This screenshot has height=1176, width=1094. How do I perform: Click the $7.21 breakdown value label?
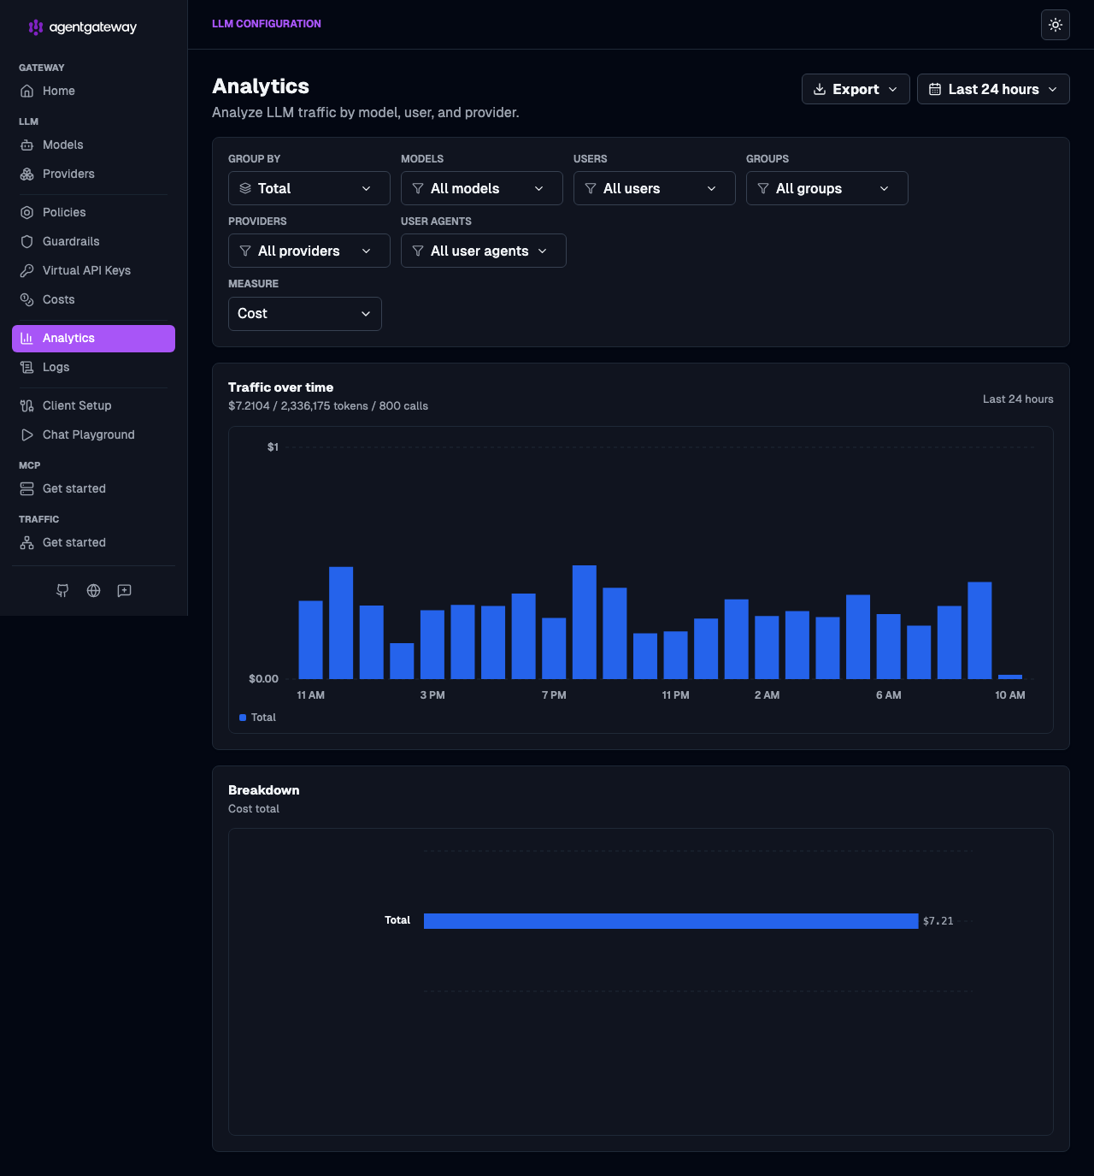pos(938,921)
